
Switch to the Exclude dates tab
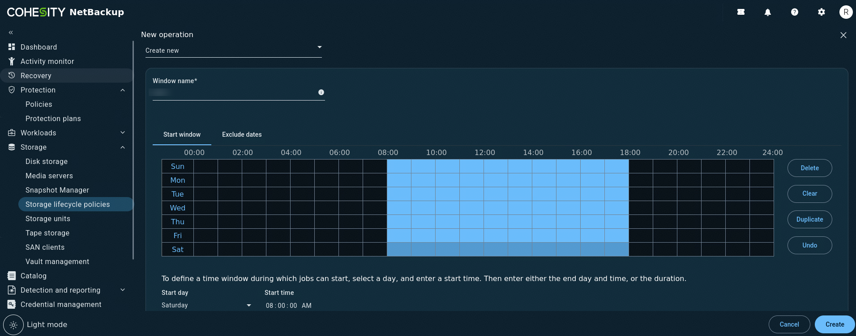pyautogui.click(x=242, y=134)
